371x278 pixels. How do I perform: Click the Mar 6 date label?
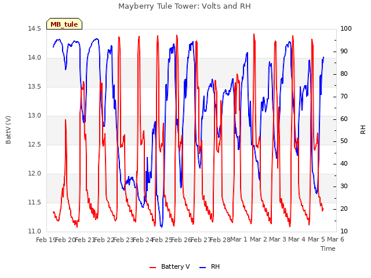(x=336, y=239)
